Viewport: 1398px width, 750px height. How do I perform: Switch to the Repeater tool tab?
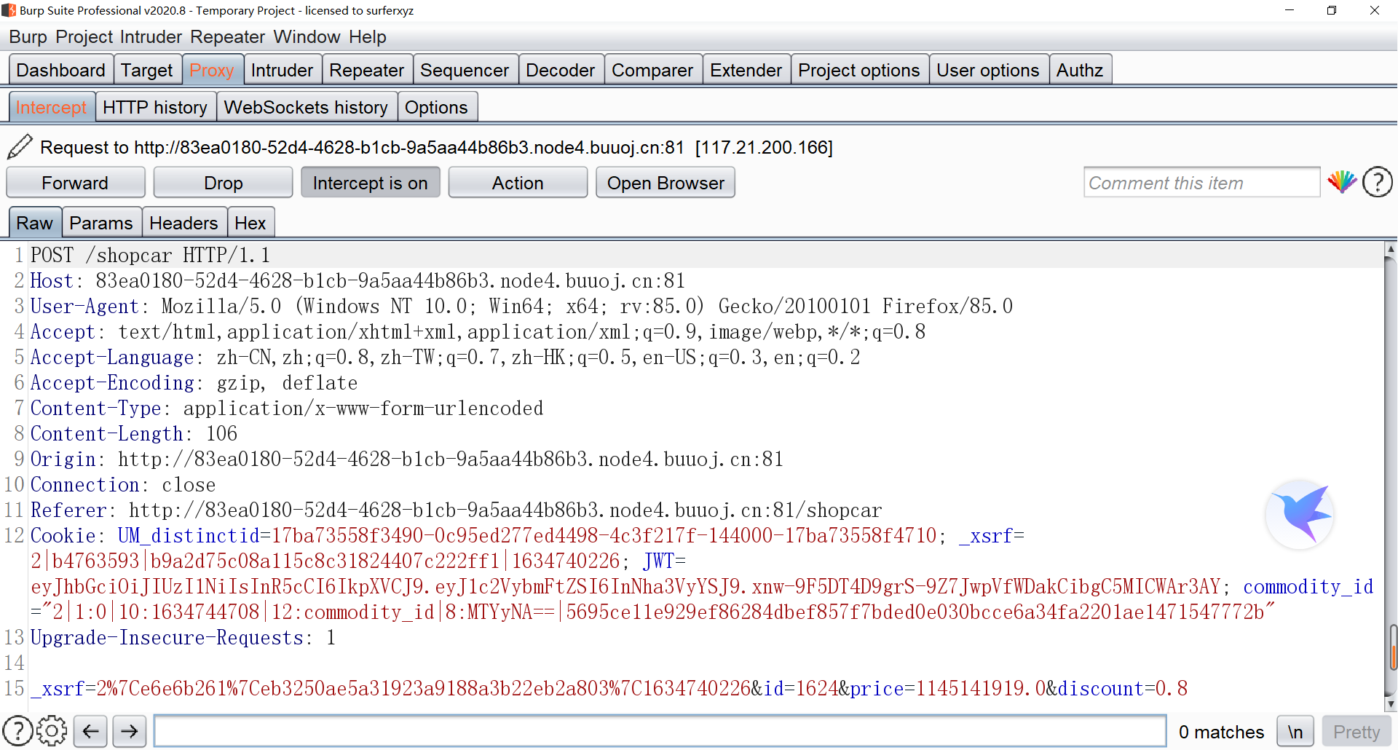coord(367,70)
